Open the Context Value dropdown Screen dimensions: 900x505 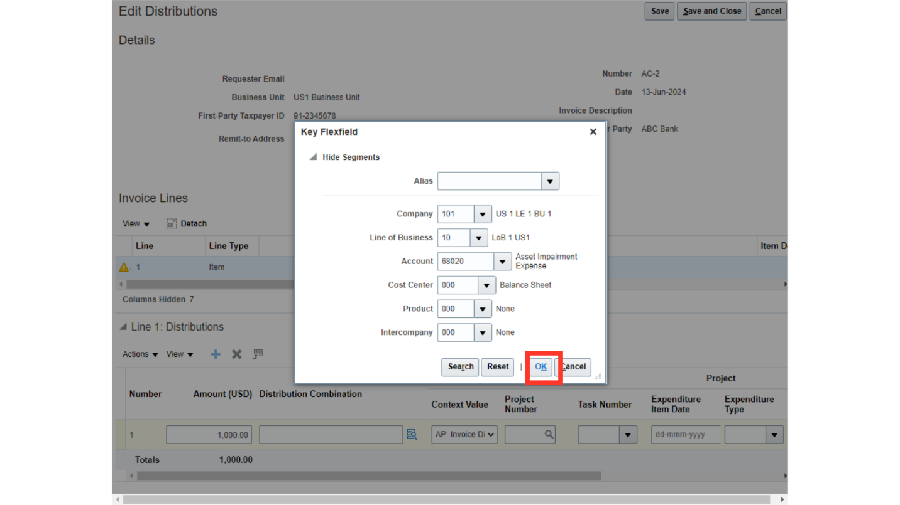point(464,434)
